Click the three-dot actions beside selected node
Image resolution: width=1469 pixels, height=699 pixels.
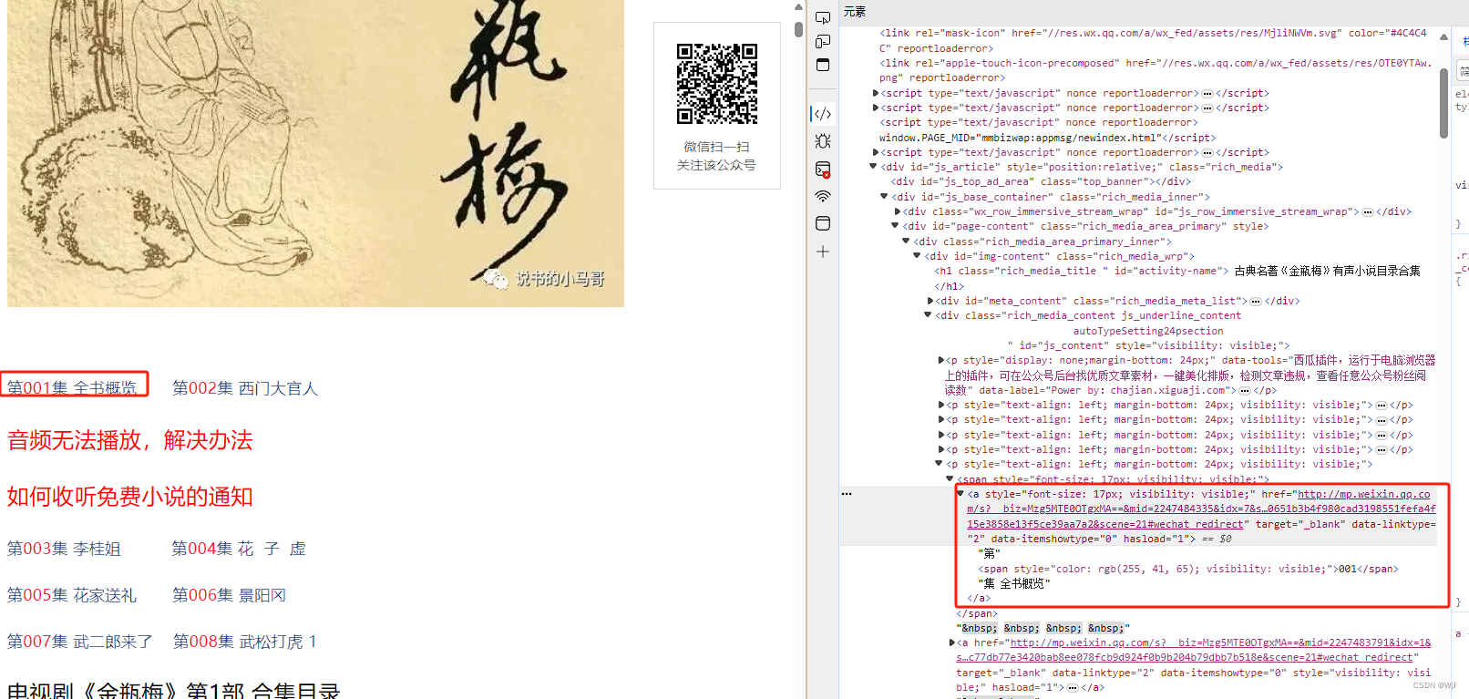pos(847,494)
